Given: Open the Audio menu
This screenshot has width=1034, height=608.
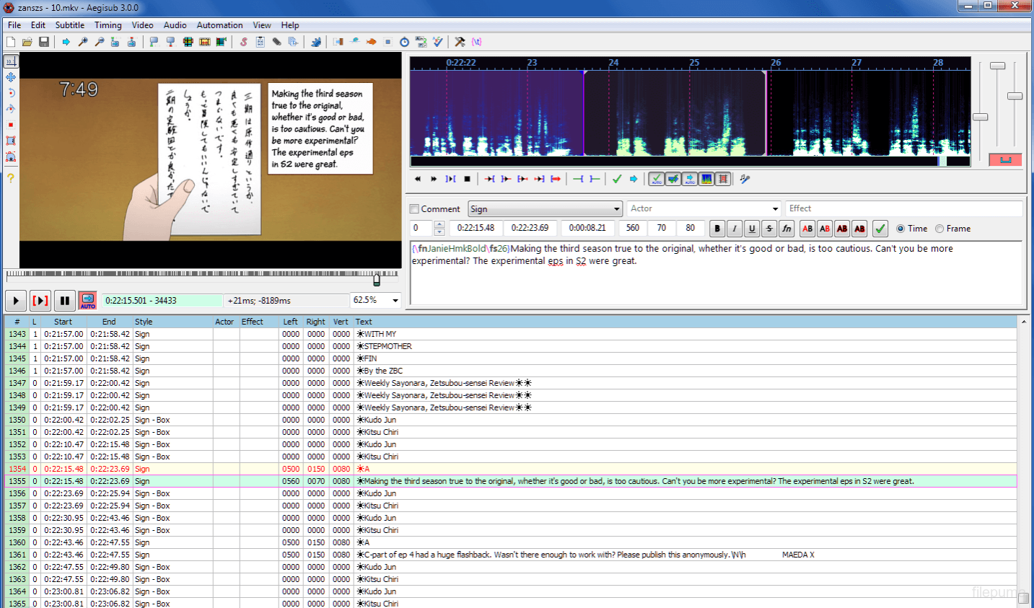Looking at the screenshot, I should click(175, 25).
